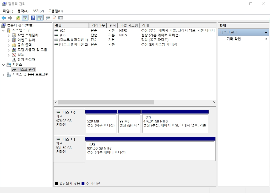Screen dimensions: 270x193
Task: Click the 931.50 GB label of 디스크 1
Action: 64,148
